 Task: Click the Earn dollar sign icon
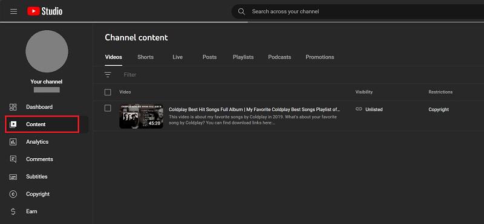pyautogui.click(x=13, y=212)
